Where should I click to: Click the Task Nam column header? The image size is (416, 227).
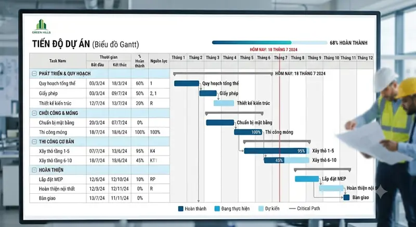(58, 61)
